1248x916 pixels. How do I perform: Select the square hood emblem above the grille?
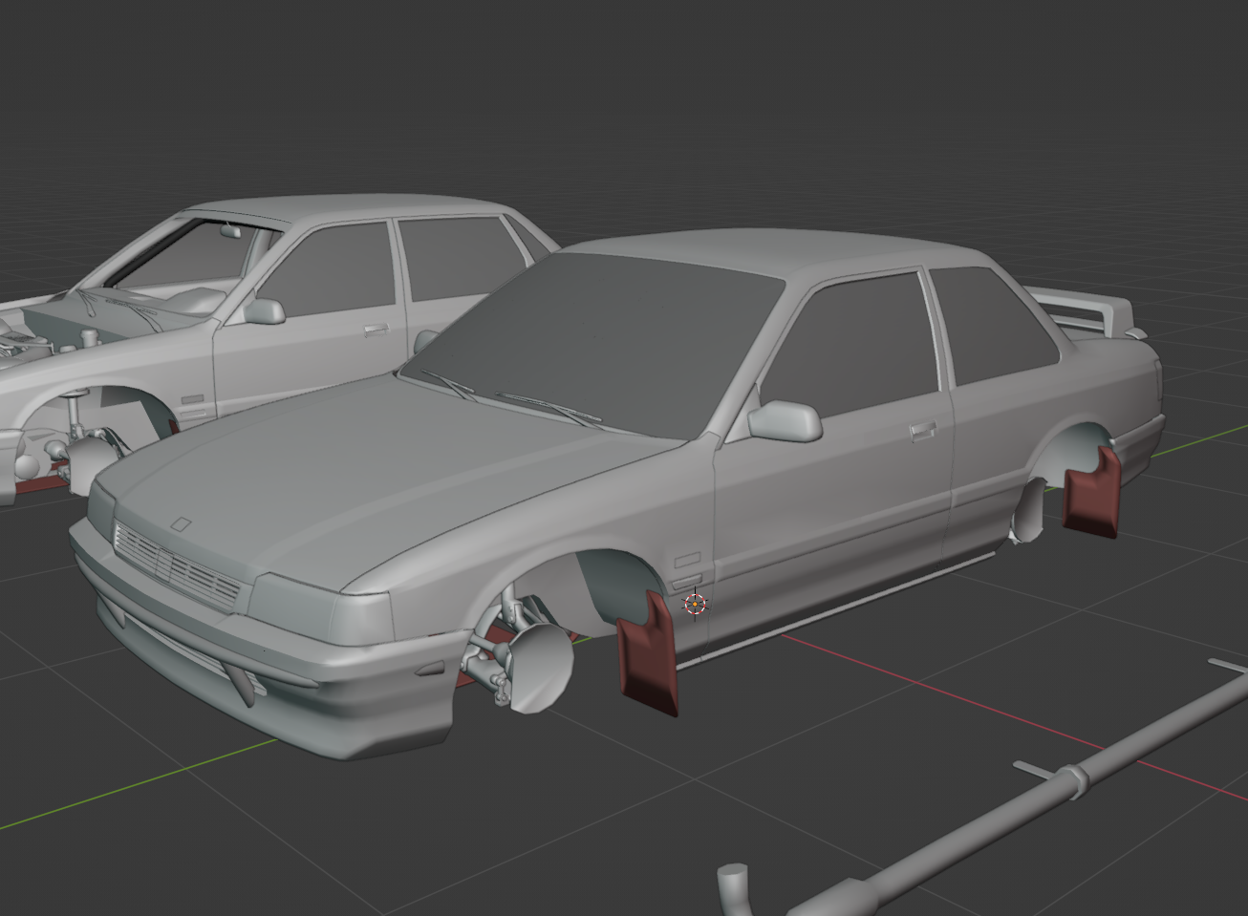180,524
